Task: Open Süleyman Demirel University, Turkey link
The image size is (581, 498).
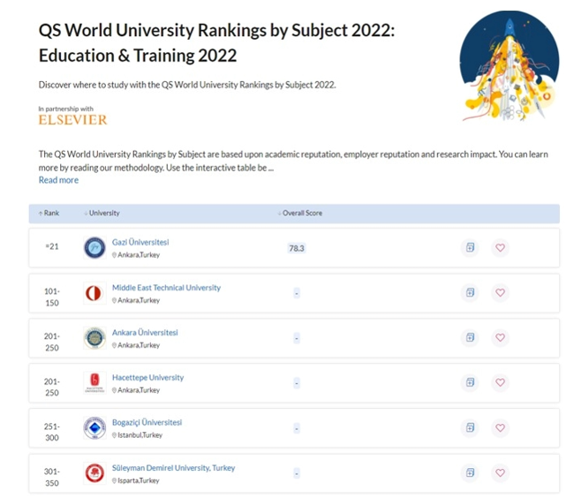Action: pyautogui.click(x=173, y=468)
